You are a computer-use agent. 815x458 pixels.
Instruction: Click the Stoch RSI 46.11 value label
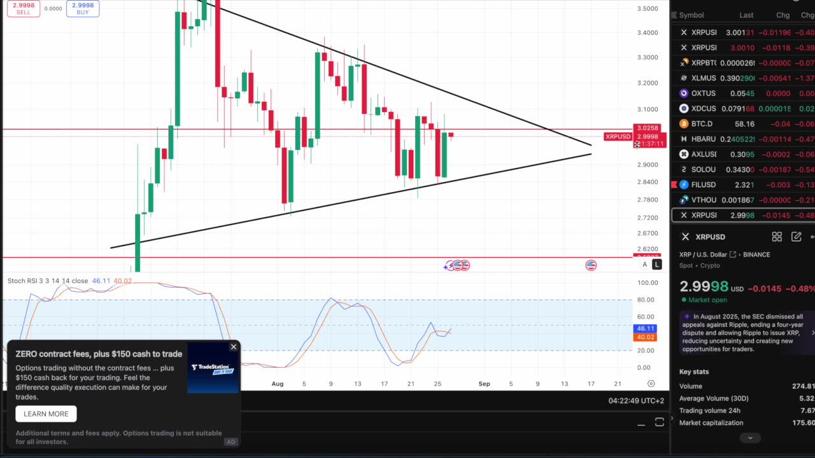(x=101, y=281)
